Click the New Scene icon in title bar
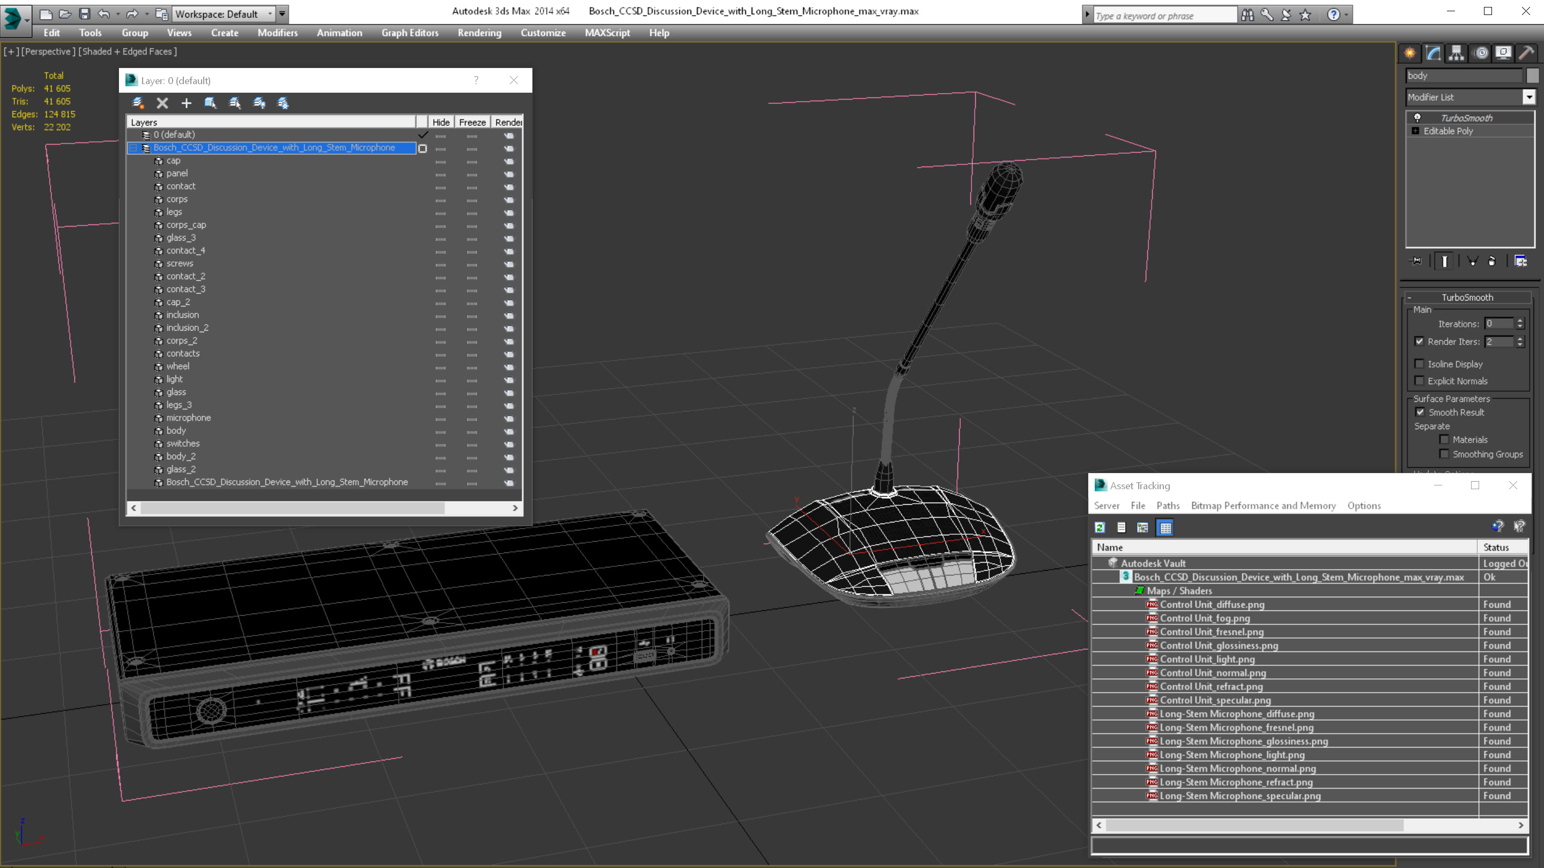Screen dimensions: 1544x868 46,14
